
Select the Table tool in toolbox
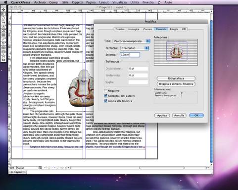point(3,35)
